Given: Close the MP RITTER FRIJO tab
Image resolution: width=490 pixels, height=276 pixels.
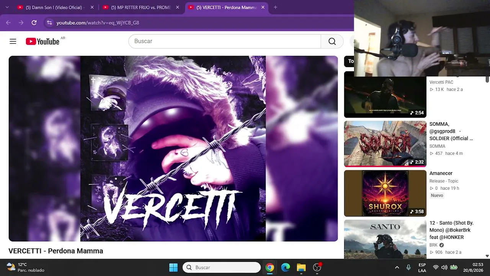Looking at the screenshot, I should pyautogui.click(x=177, y=7).
